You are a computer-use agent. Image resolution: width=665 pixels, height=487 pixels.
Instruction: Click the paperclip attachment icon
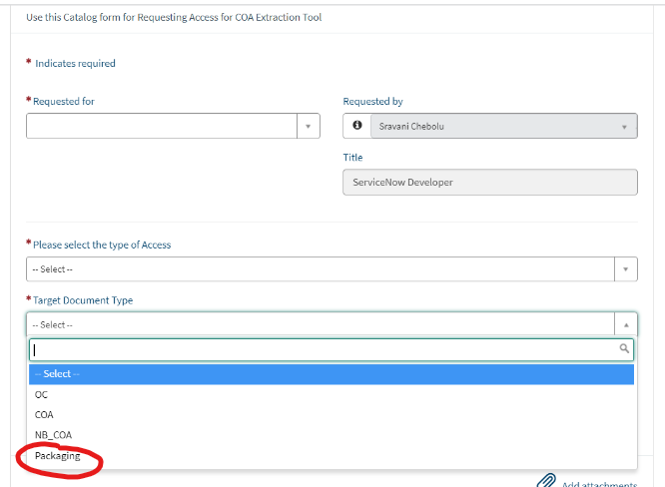click(x=545, y=481)
